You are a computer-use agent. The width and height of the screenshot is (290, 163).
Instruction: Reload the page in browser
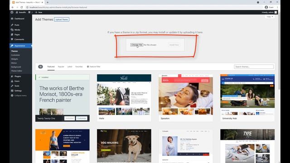(22, 7)
